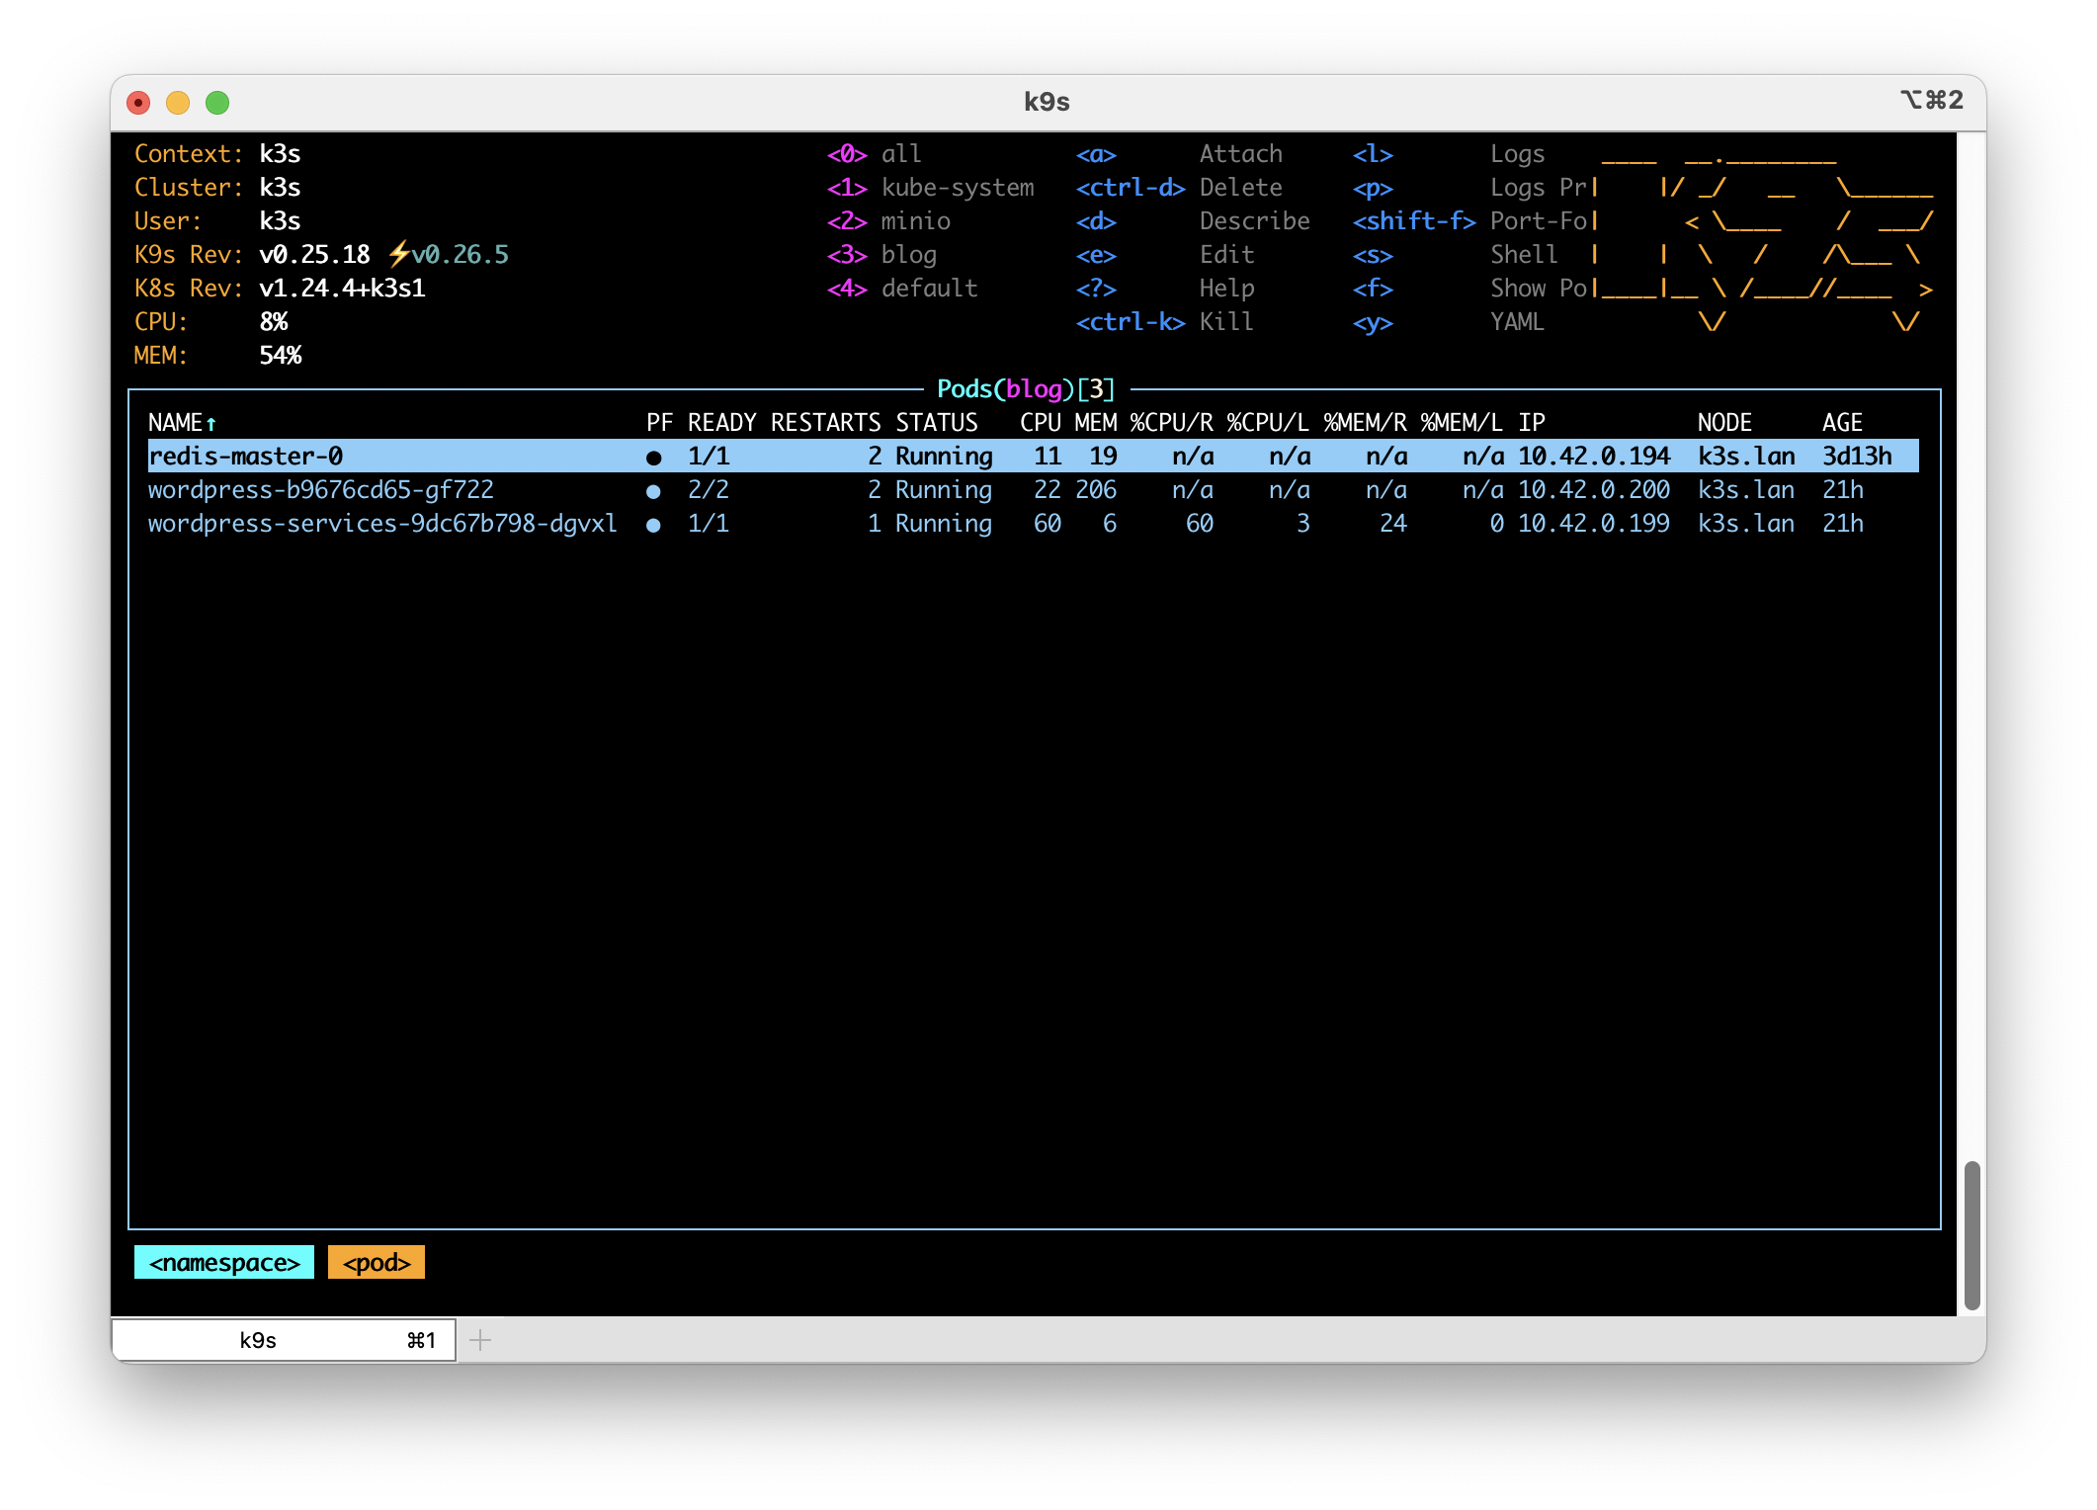Click the v0.26.5 available version text
Image resolution: width=2097 pixels, height=1510 pixels.
coord(460,254)
